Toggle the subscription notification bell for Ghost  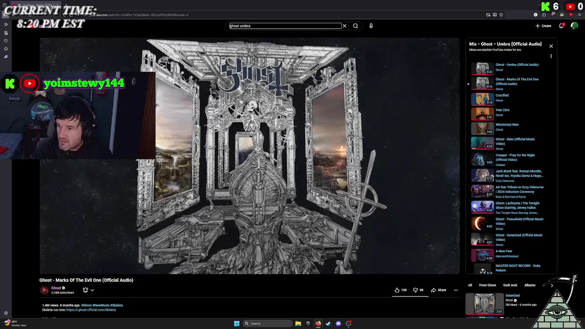click(85, 290)
